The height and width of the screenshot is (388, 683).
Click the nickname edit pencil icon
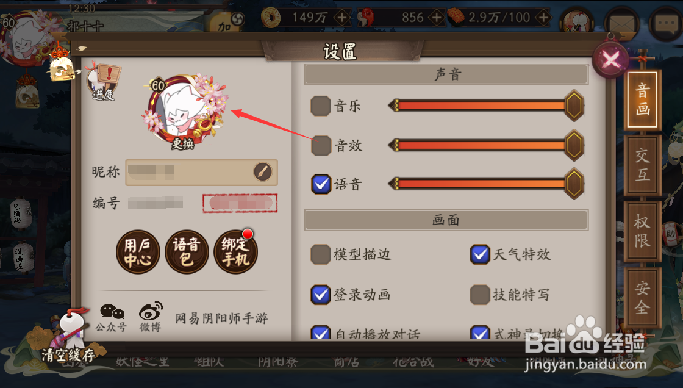(263, 172)
